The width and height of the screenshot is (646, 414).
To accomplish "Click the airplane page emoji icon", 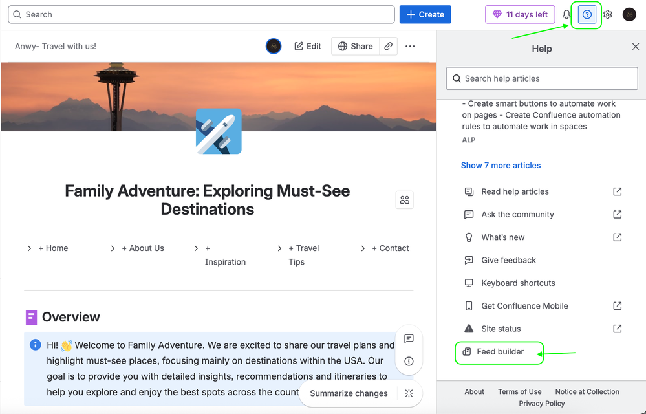I will 219,131.
